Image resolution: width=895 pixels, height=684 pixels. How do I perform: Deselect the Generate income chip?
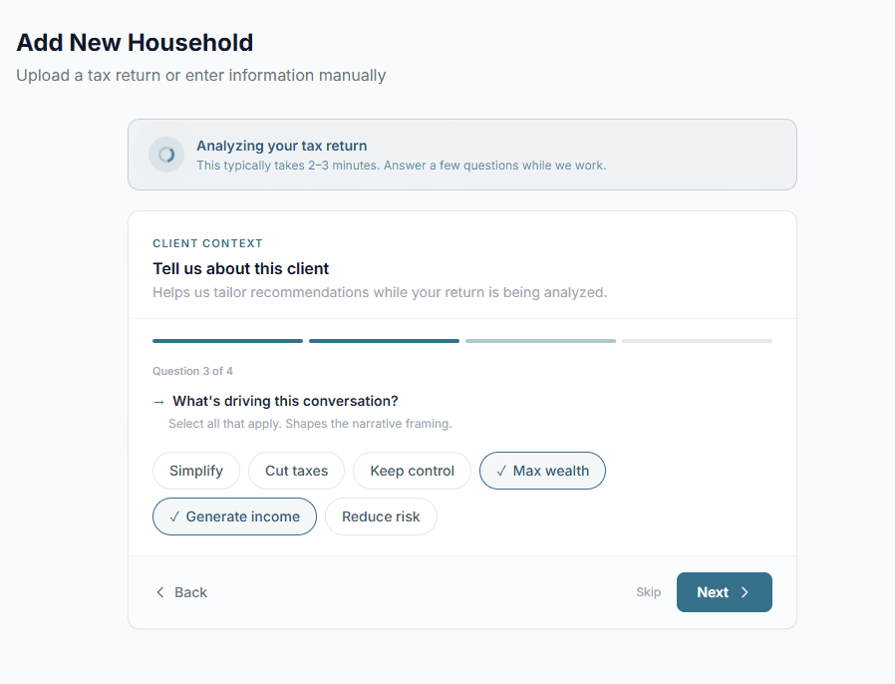(234, 516)
